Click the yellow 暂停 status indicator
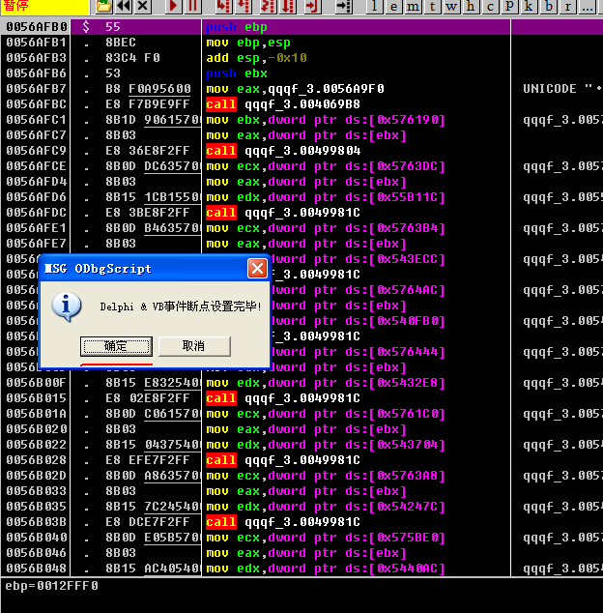Viewport: 603px width, 613px height. point(44,7)
